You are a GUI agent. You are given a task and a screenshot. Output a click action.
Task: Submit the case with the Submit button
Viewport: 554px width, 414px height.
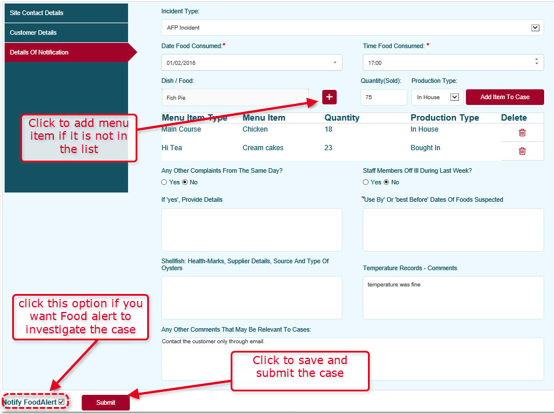pyautogui.click(x=105, y=402)
